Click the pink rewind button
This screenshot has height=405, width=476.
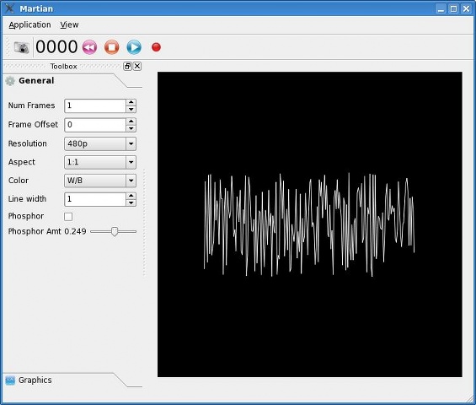coord(89,47)
